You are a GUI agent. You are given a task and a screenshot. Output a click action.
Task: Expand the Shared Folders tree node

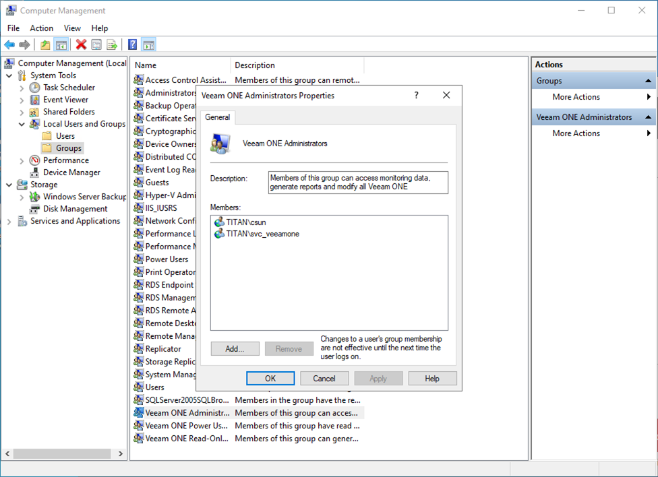pyautogui.click(x=22, y=113)
